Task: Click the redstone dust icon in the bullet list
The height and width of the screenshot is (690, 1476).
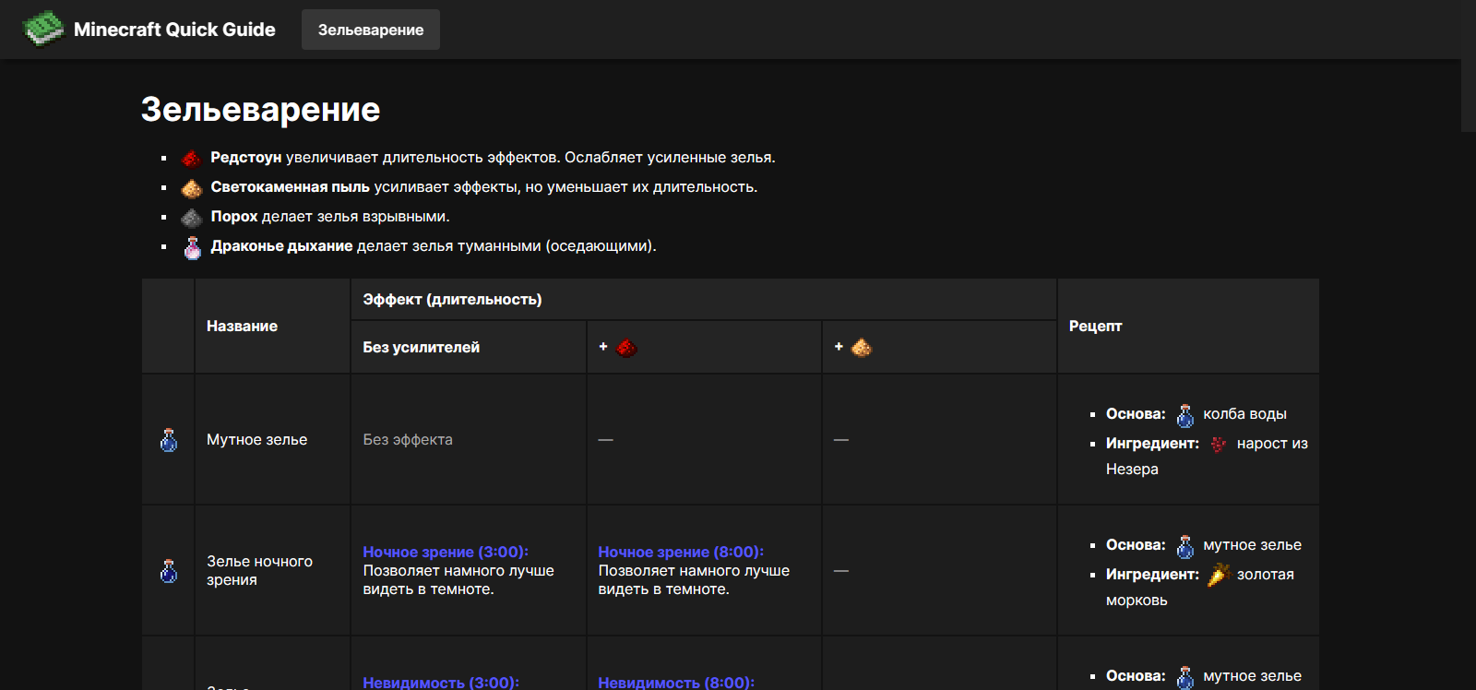Action: tap(192, 158)
